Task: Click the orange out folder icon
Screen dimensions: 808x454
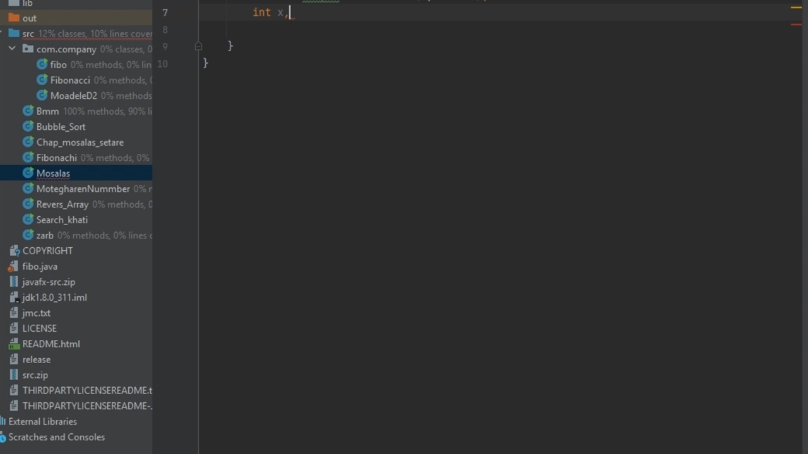Action: [x=14, y=18]
